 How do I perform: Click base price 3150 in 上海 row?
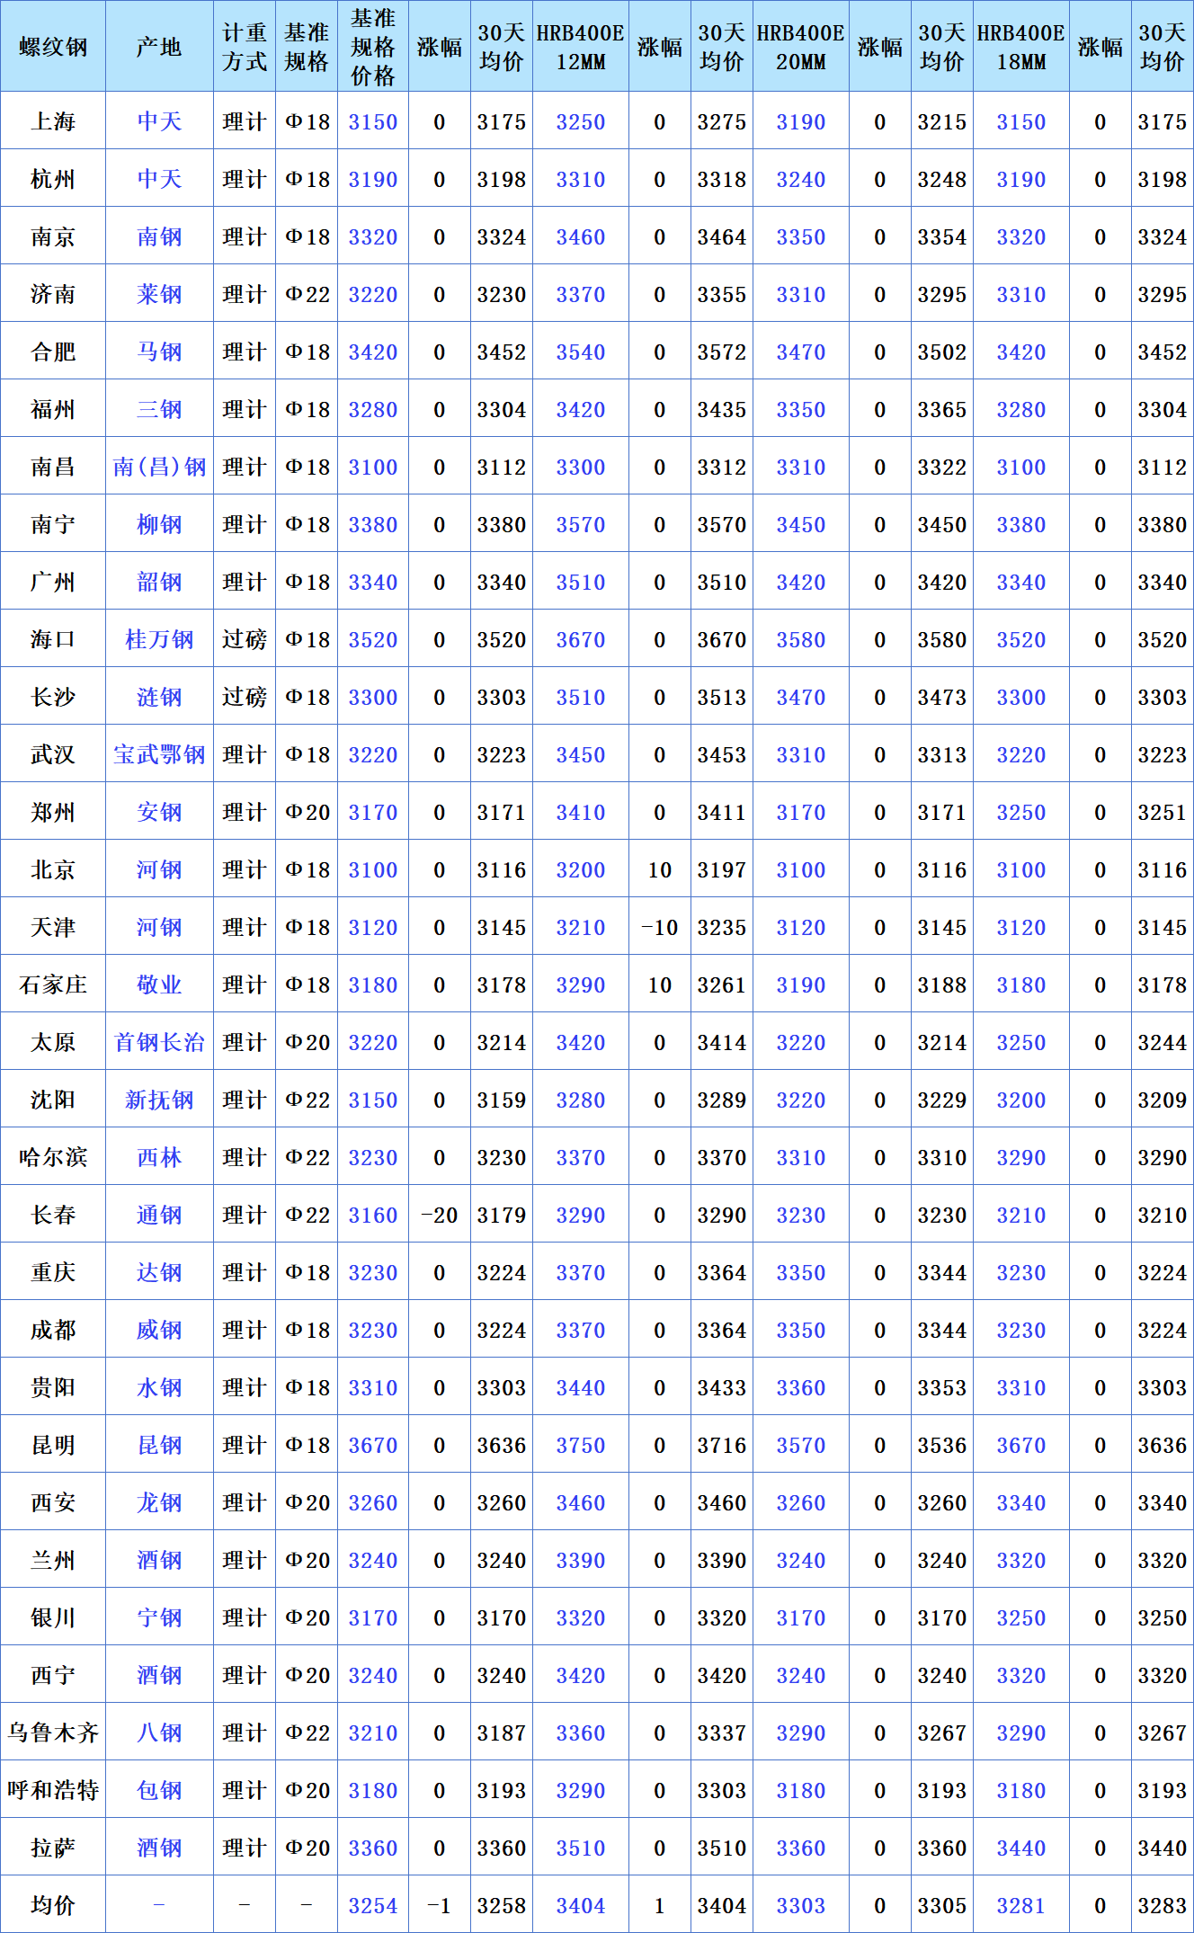(x=373, y=121)
